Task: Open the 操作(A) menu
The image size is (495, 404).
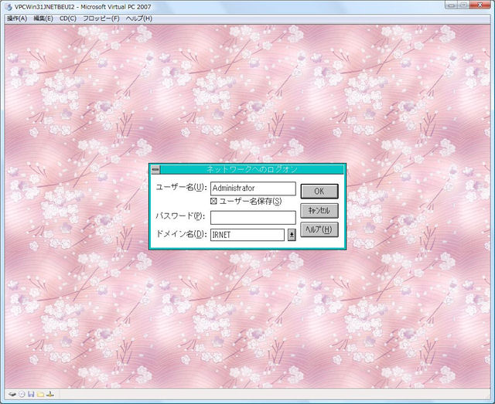Action: [17, 19]
